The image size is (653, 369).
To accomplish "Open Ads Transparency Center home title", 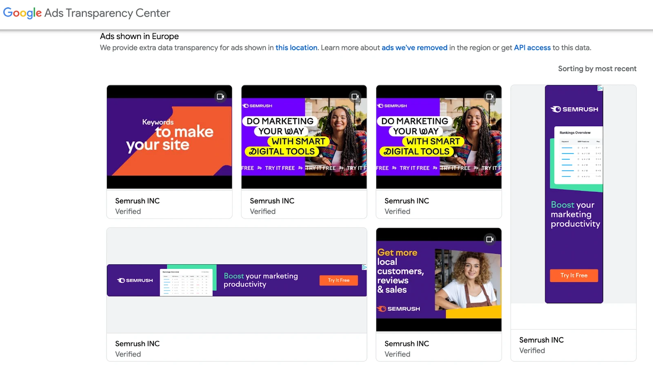I will [x=107, y=13].
